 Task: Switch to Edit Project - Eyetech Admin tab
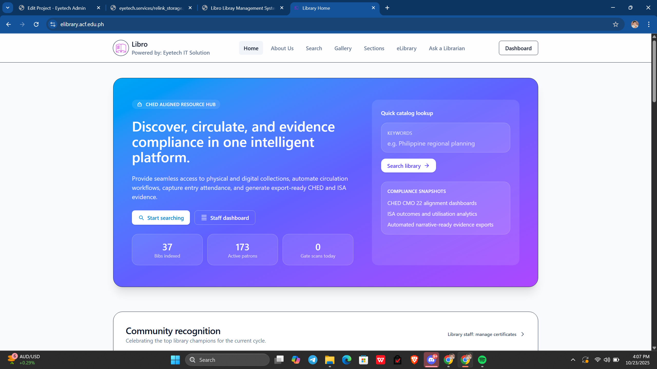click(x=56, y=8)
